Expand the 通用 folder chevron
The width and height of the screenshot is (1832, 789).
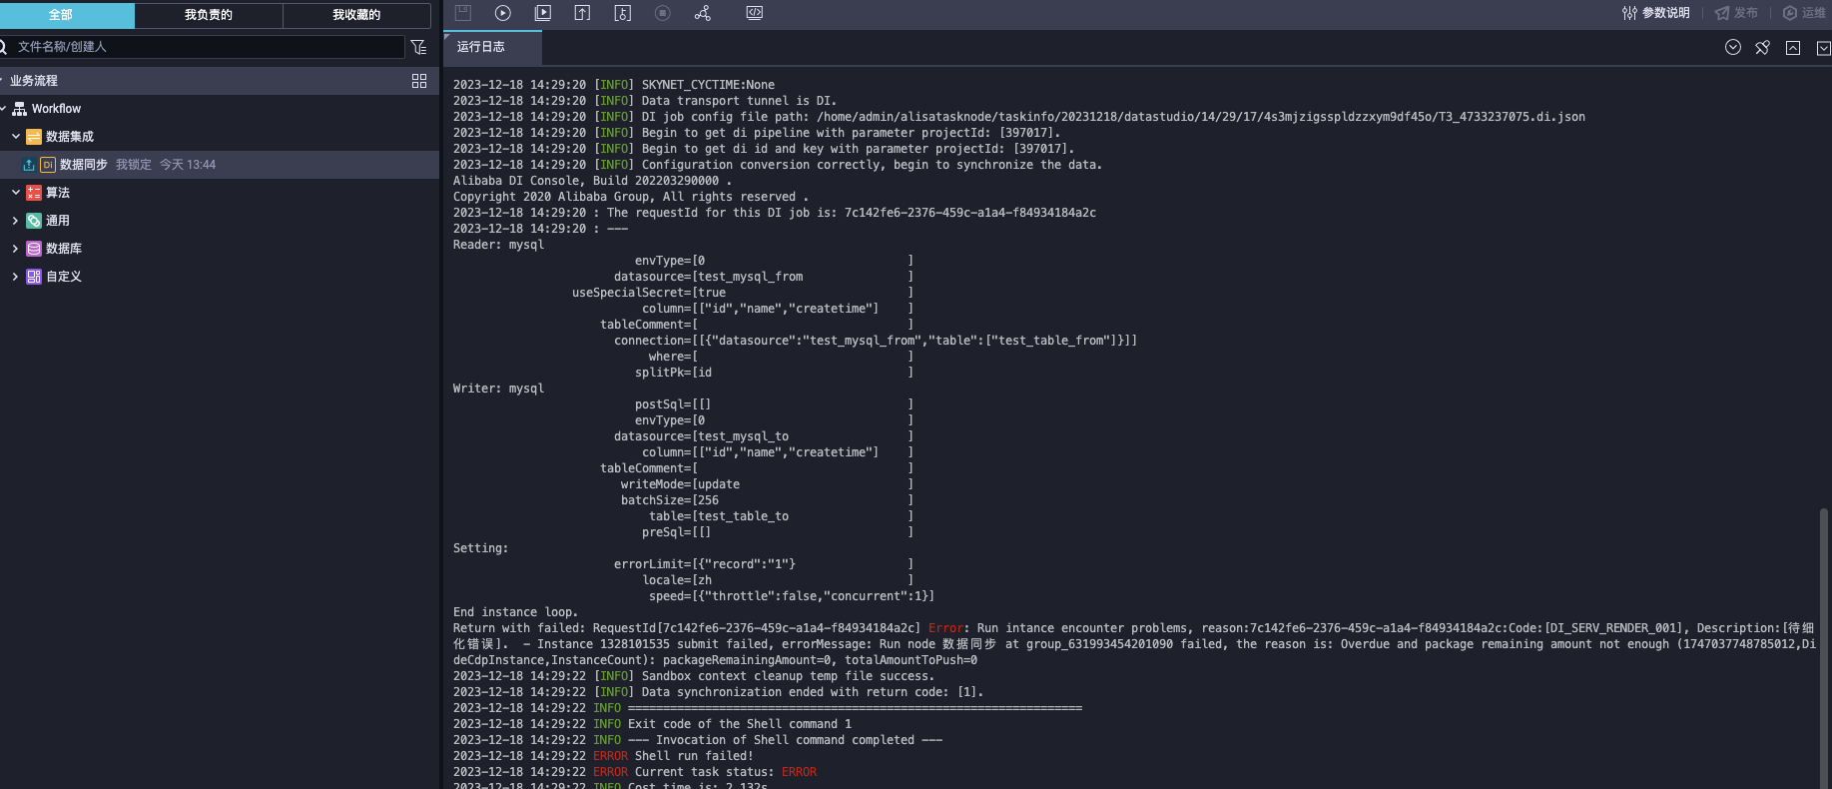[x=15, y=221]
